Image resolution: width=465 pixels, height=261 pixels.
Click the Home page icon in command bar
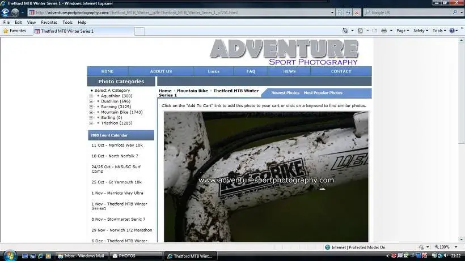[345, 31]
